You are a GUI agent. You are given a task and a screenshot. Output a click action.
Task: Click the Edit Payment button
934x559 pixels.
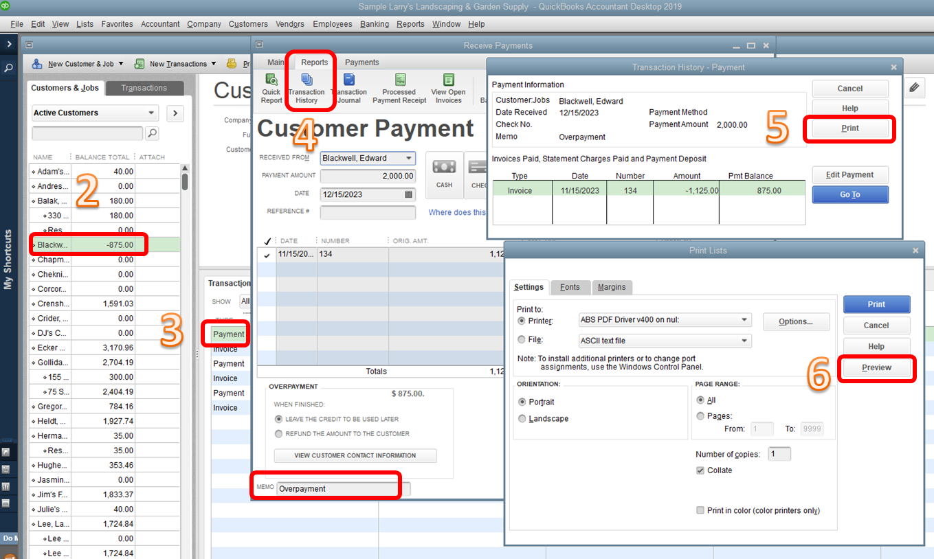click(x=850, y=174)
